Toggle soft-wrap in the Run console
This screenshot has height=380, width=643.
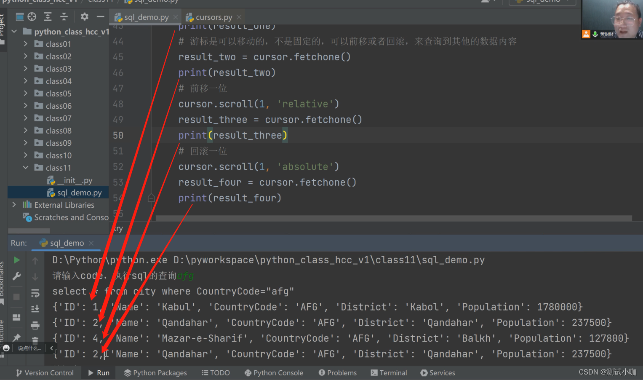[x=35, y=293]
